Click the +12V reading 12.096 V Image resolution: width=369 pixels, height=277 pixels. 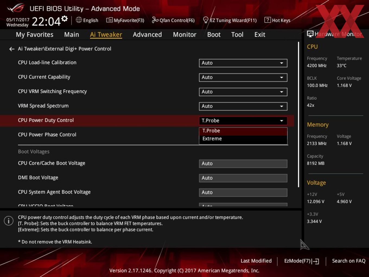point(316,202)
